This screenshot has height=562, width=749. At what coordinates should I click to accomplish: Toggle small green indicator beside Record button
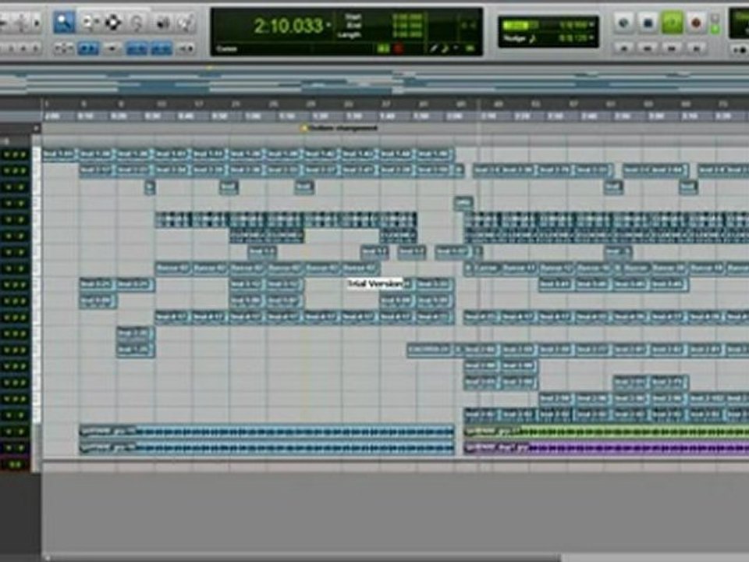pyautogui.click(x=715, y=30)
